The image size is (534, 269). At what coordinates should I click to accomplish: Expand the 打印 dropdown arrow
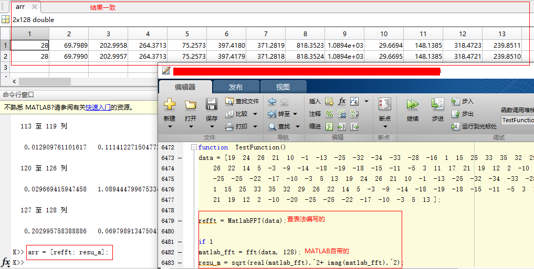pyautogui.click(x=255, y=126)
